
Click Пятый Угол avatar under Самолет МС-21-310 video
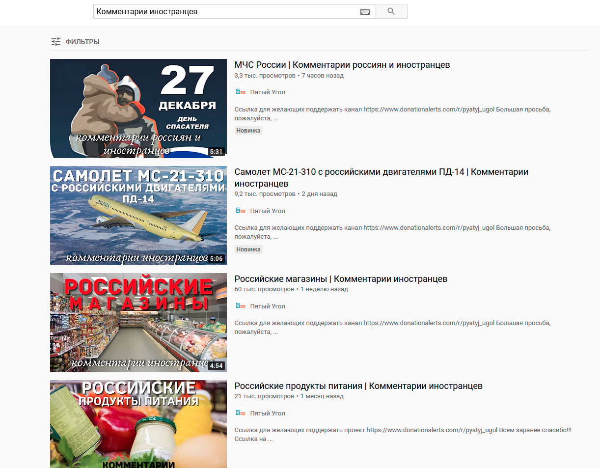pyautogui.click(x=240, y=211)
